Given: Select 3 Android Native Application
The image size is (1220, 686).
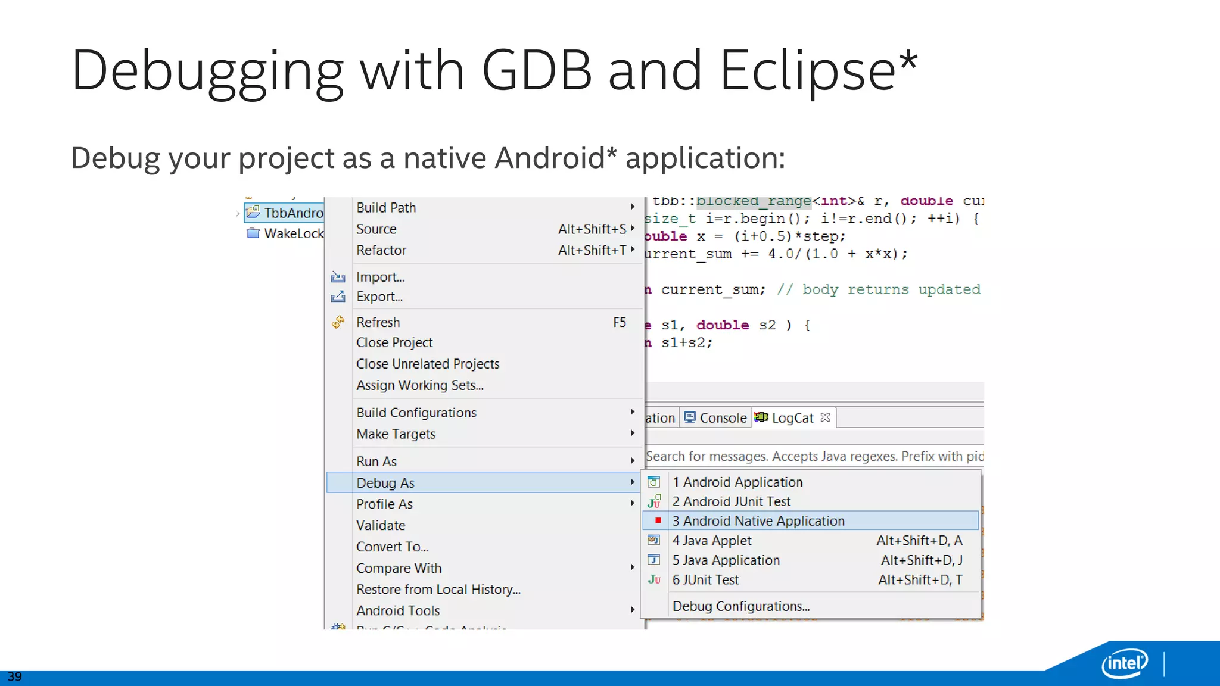Looking at the screenshot, I should point(811,520).
